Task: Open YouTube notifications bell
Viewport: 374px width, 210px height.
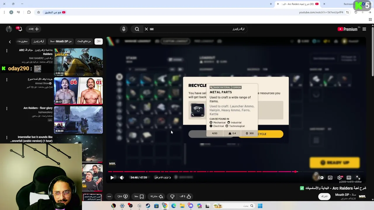Action: click(x=19, y=29)
